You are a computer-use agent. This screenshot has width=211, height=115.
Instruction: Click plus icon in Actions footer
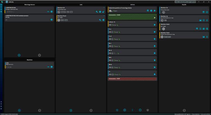(125, 110)
